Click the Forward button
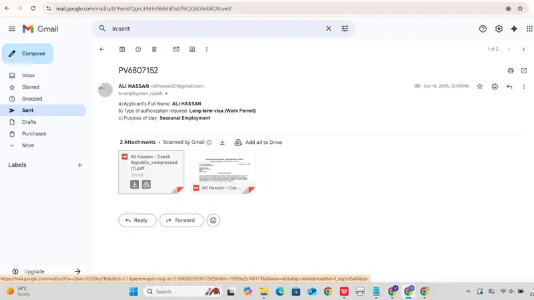This screenshot has height=300, width=534. coord(181,221)
